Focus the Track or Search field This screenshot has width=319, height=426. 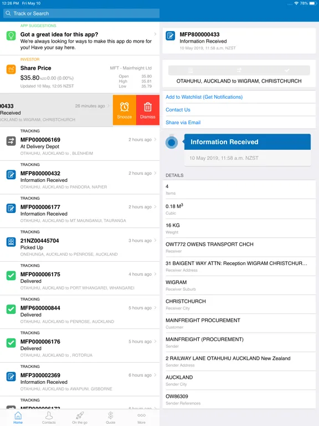(81, 13)
